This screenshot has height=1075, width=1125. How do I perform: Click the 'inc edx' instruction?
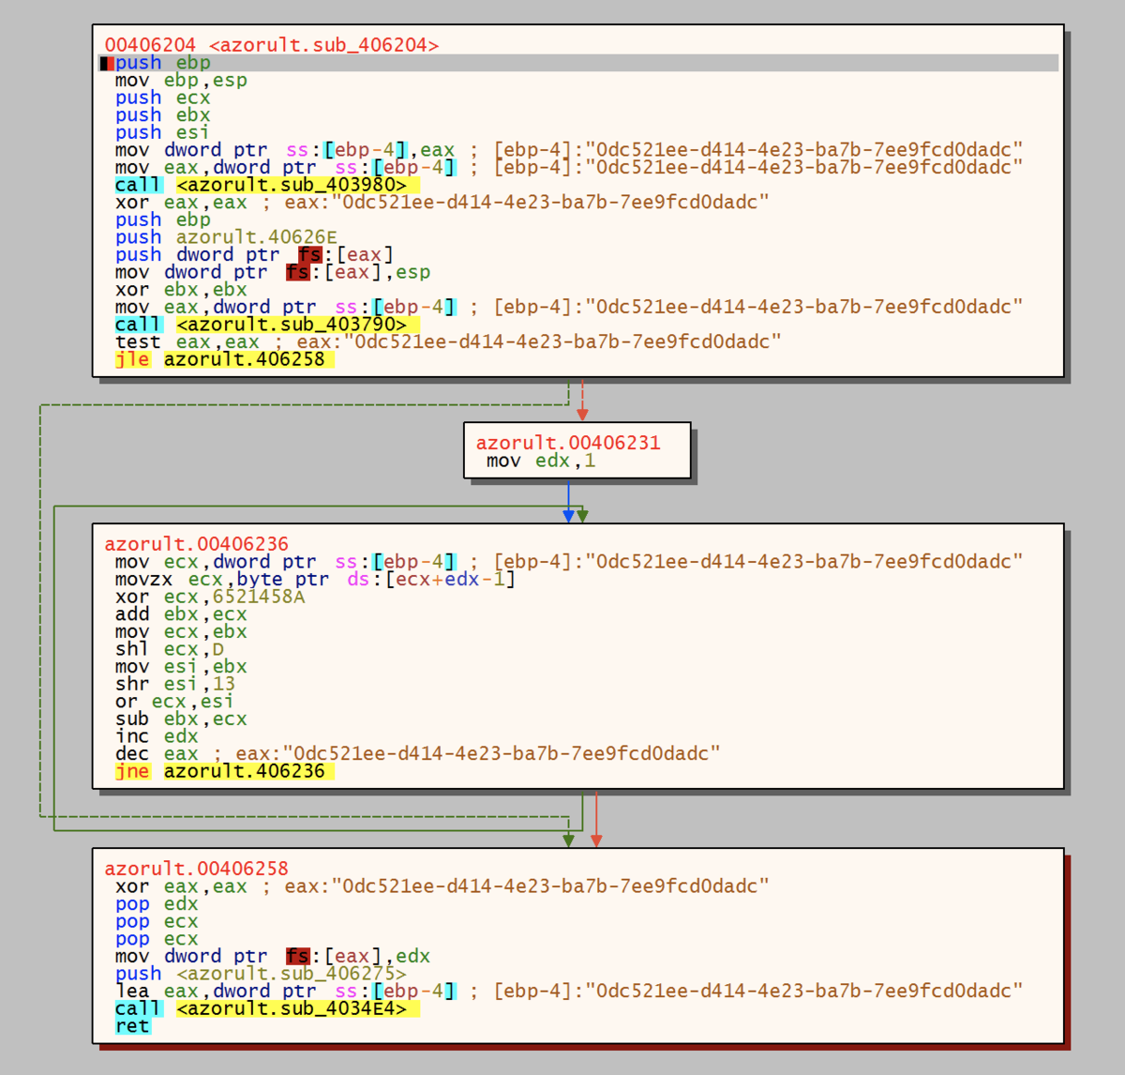pos(157,736)
